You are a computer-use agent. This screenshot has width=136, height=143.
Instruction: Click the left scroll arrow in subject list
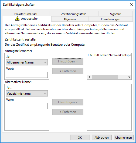[89, 77]
